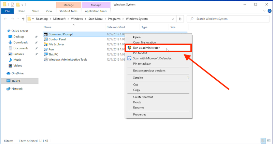Click the This PC file list icon

[x=46, y=54]
